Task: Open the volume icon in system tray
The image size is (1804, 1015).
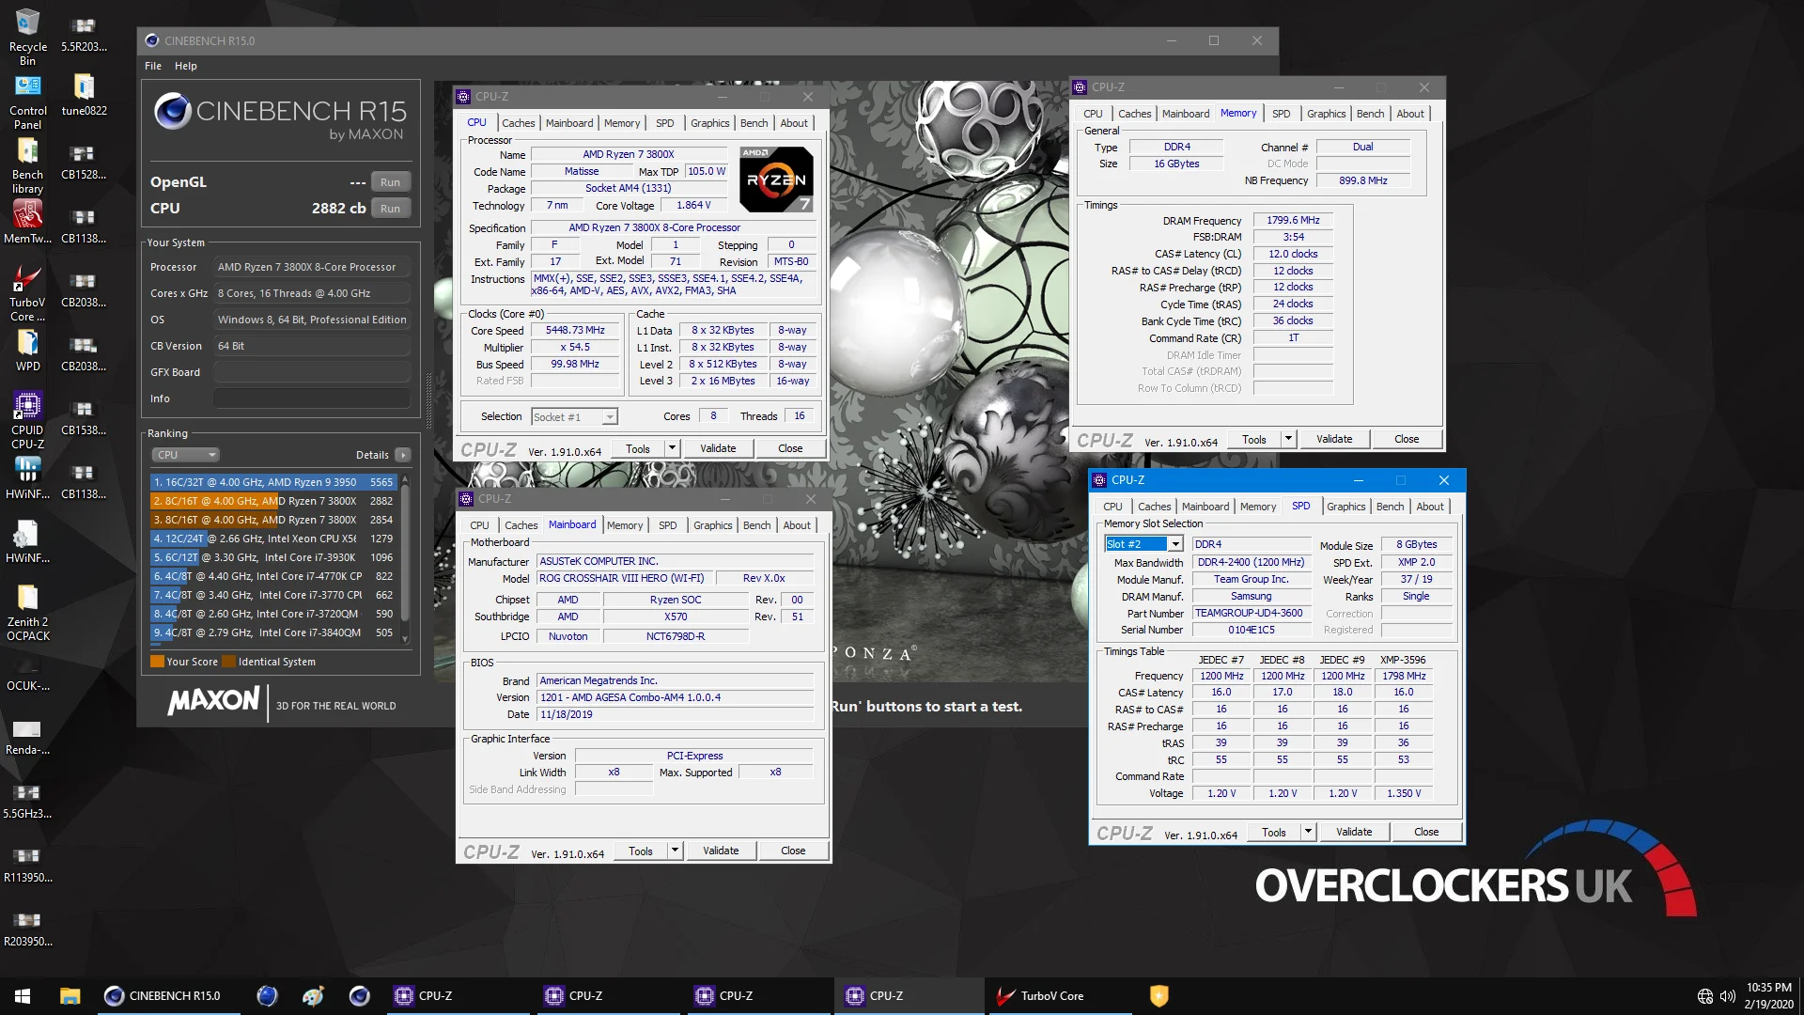Action: [1727, 996]
